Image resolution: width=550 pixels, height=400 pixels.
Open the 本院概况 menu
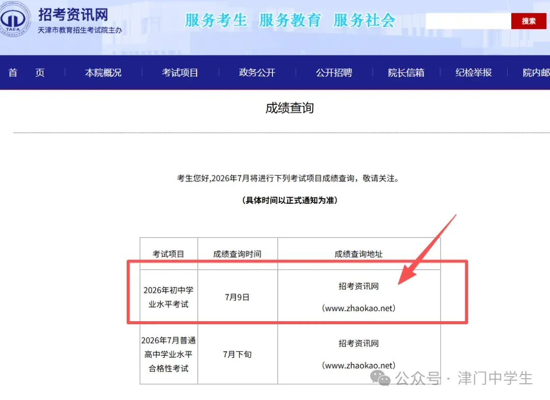103,73
